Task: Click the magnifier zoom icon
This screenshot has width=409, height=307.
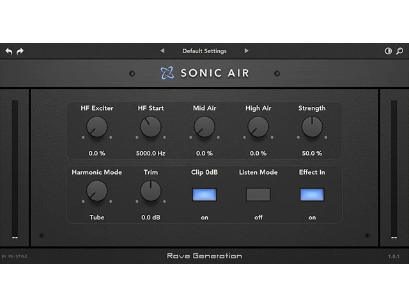Action: [399, 51]
